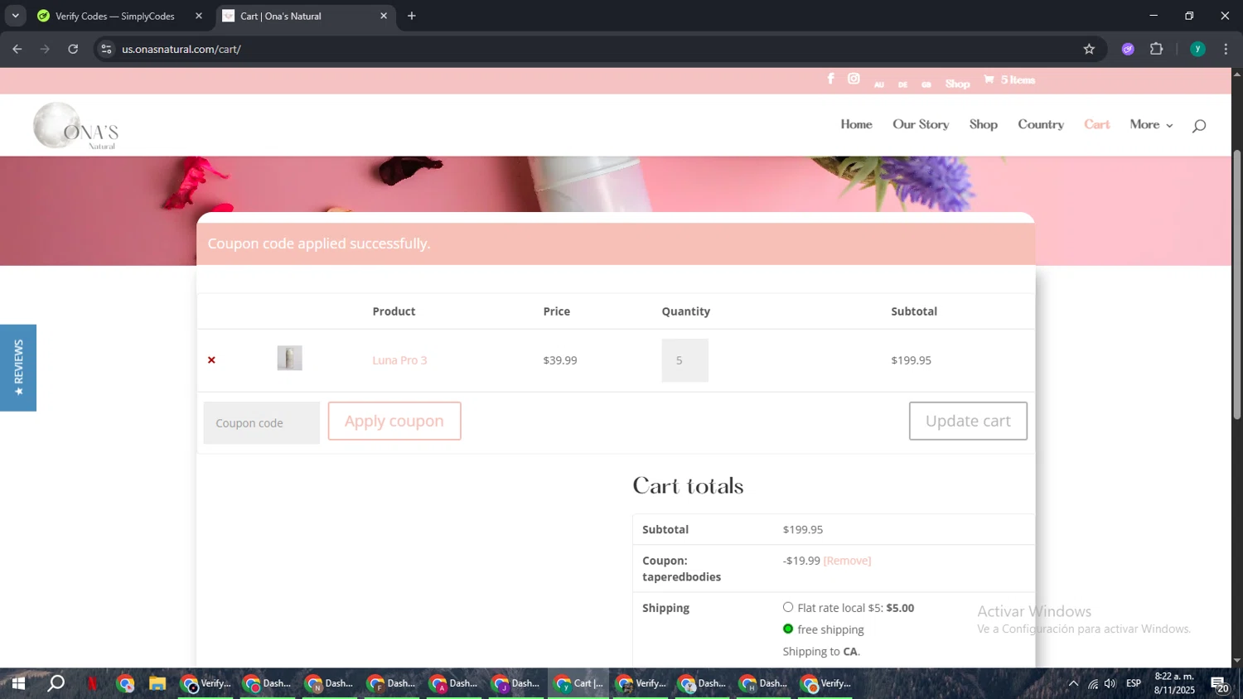Image resolution: width=1243 pixels, height=699 pixels.
Task: Open the ESP language indicator
Action: pyautogui.click(x=1134, y=683)
